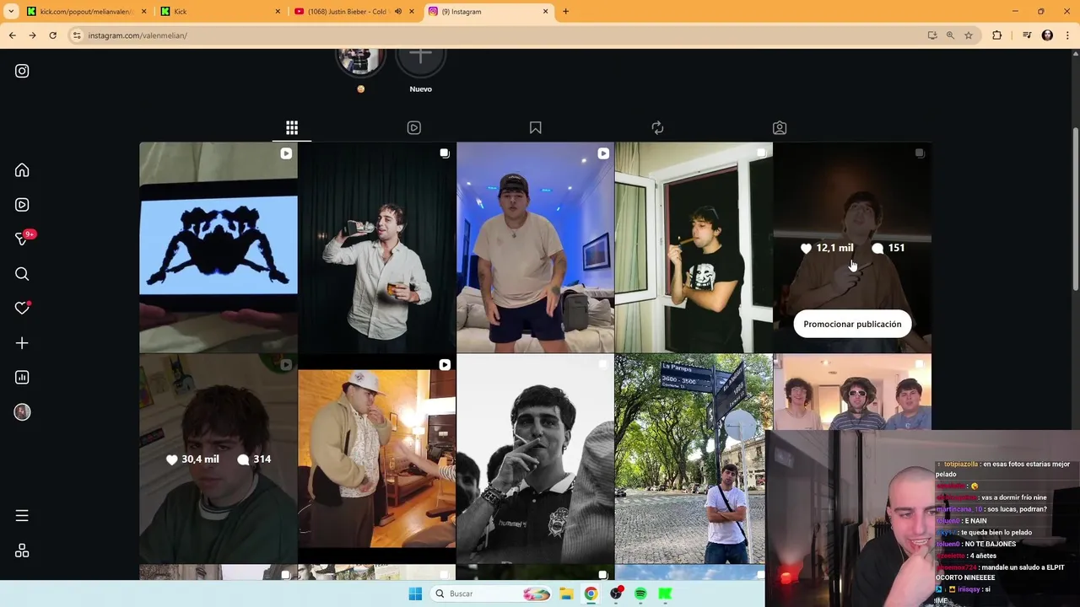
Task: Open Chrome profile avatar
Action: [1047, 35]
